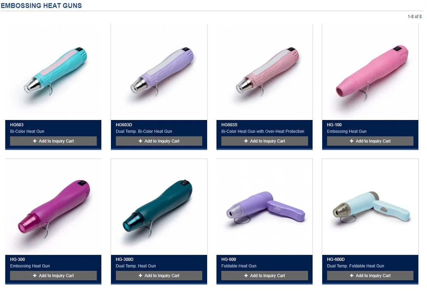Open the HG603 product title link
This screenshot has height=291, width=427.
pos(17,125)
